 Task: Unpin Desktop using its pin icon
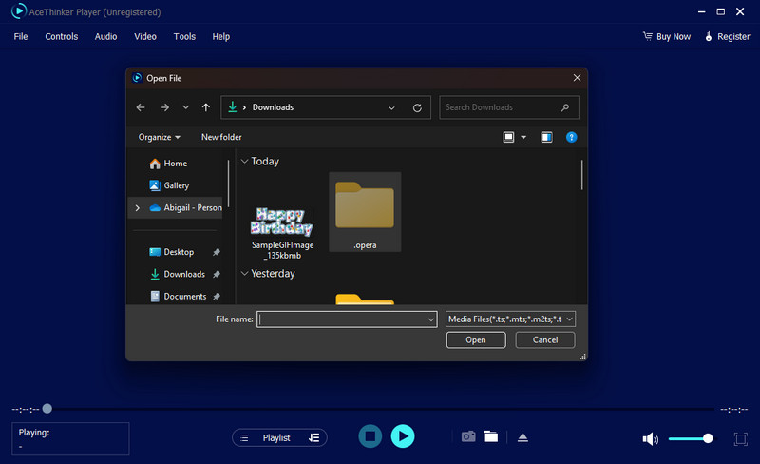coord(217,252)
